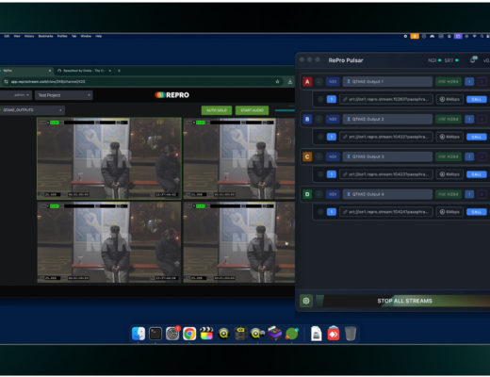This screenshot has width=490, height=377.
Task: Toggle the circle beside channel B SRT URL
Action: pyautogui.click(x=320, y=137)
